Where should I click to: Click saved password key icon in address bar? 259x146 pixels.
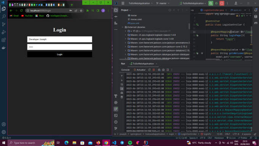click(x=71, y=11)
